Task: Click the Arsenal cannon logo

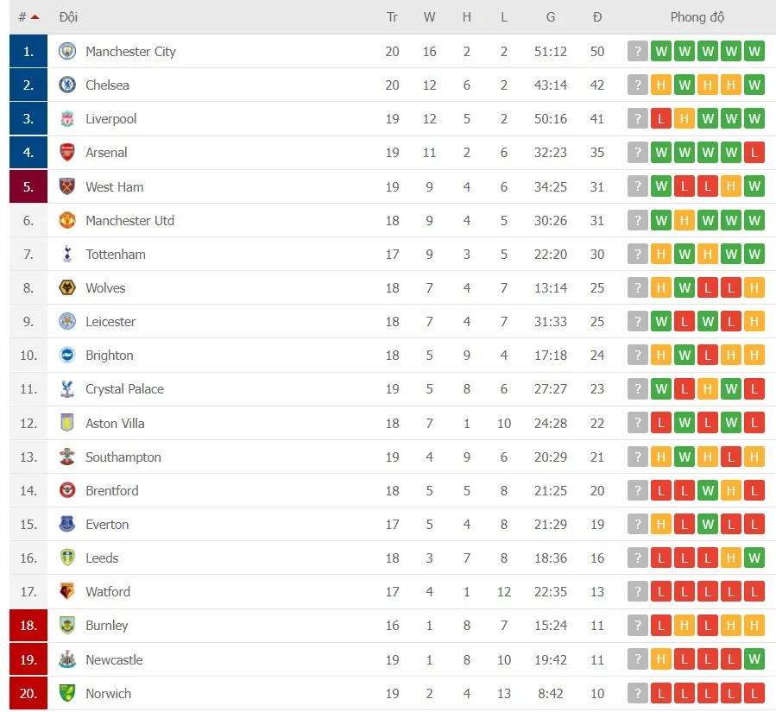Action: 66,152
